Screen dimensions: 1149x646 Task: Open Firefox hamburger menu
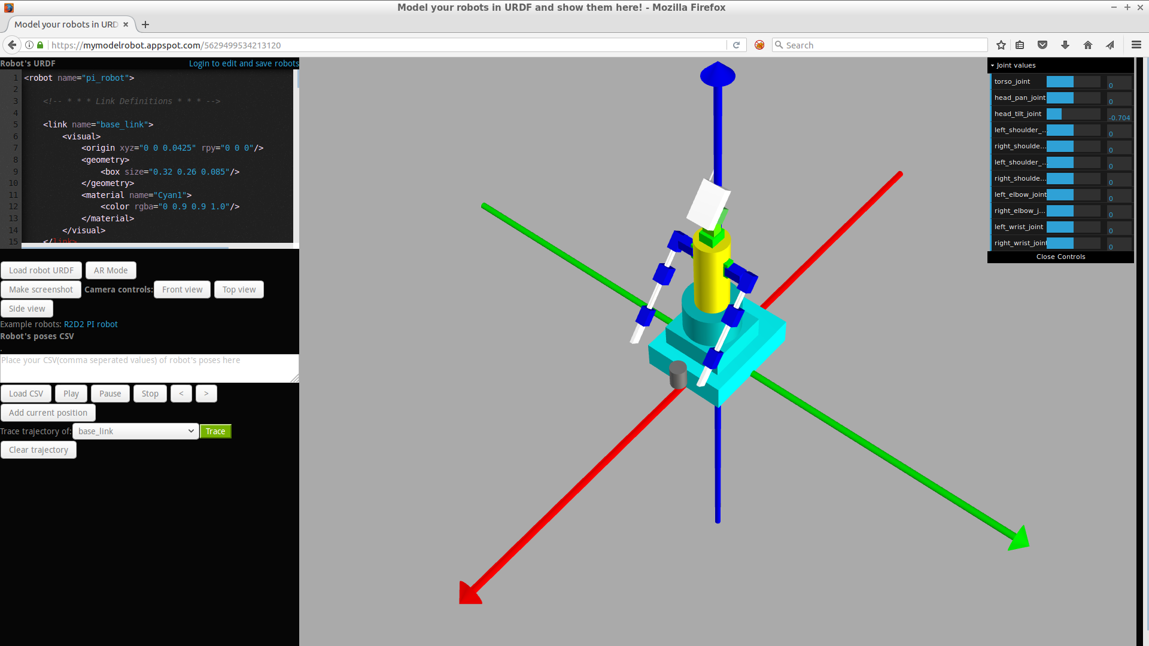coord(1136,45)
